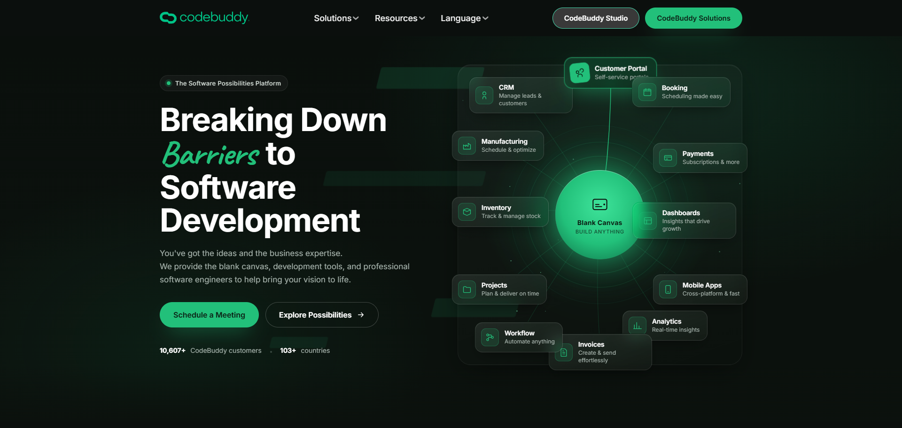Image resolution: width=902 pixels, height=428 pixels.
Task: Click 'Scheduling made easy' subtitle
Action: click(692, 96)
